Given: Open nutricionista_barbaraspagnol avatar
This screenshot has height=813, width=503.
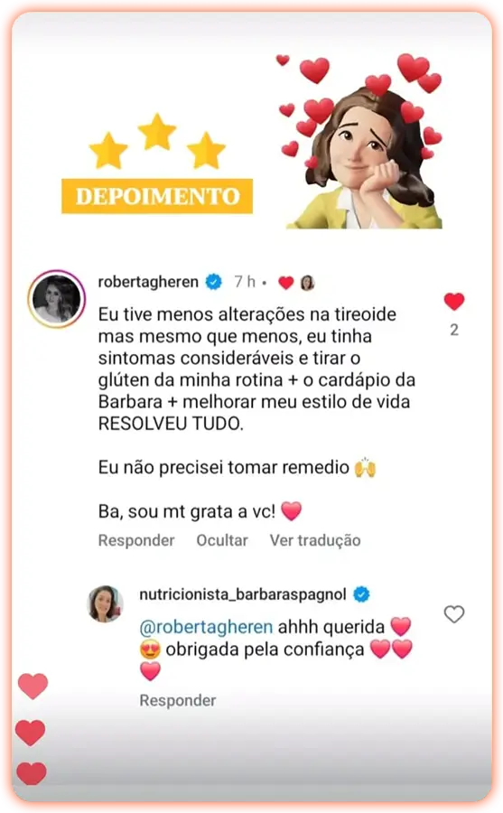Looking at the screenshot, I should tap(105, 603).
